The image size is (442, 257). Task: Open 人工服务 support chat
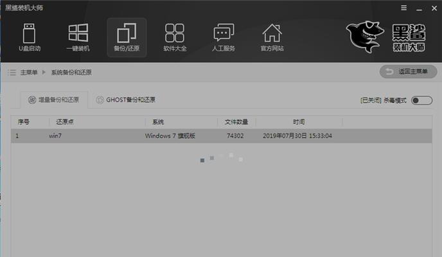tap(224, 37)
